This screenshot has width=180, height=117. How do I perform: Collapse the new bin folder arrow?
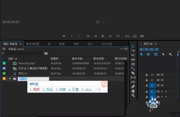pyautogui.click(x=10, y=79)
